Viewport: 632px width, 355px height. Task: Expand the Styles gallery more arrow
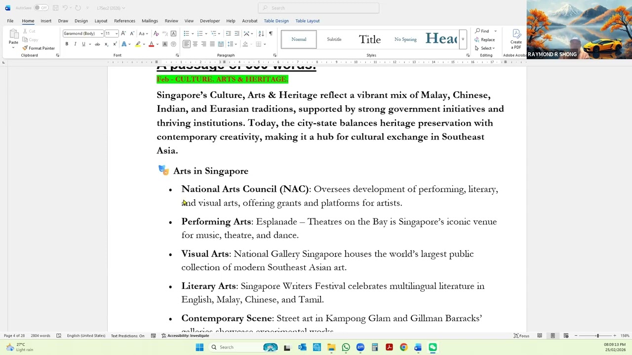coord(463,39)
